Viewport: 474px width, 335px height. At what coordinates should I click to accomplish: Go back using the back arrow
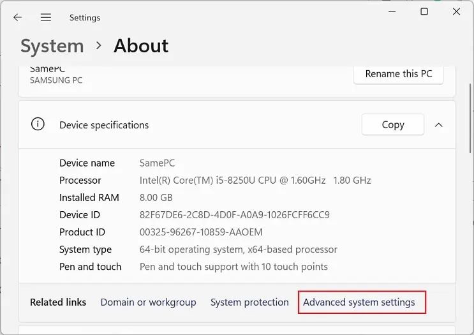[18, 17]
